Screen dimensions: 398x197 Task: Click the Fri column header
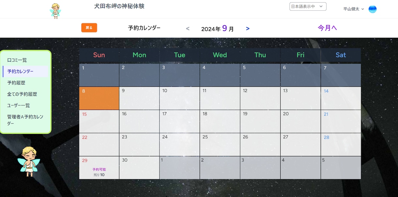300,55
